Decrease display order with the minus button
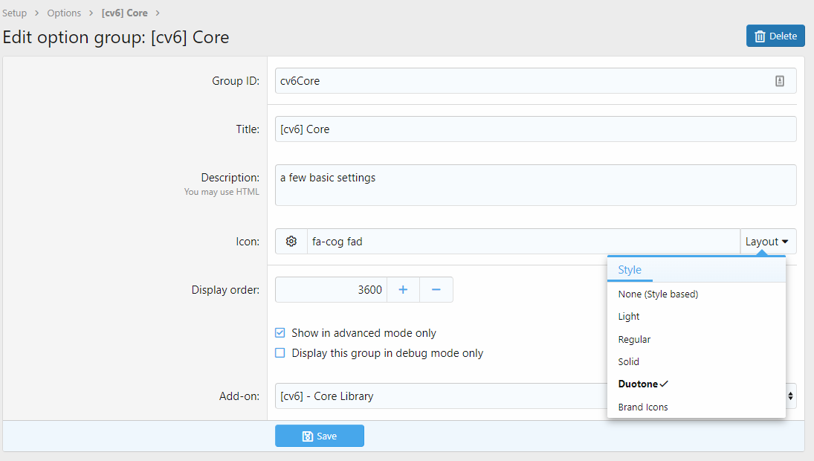The width and height of the screenshot is (814, 461). coord(436,290)
